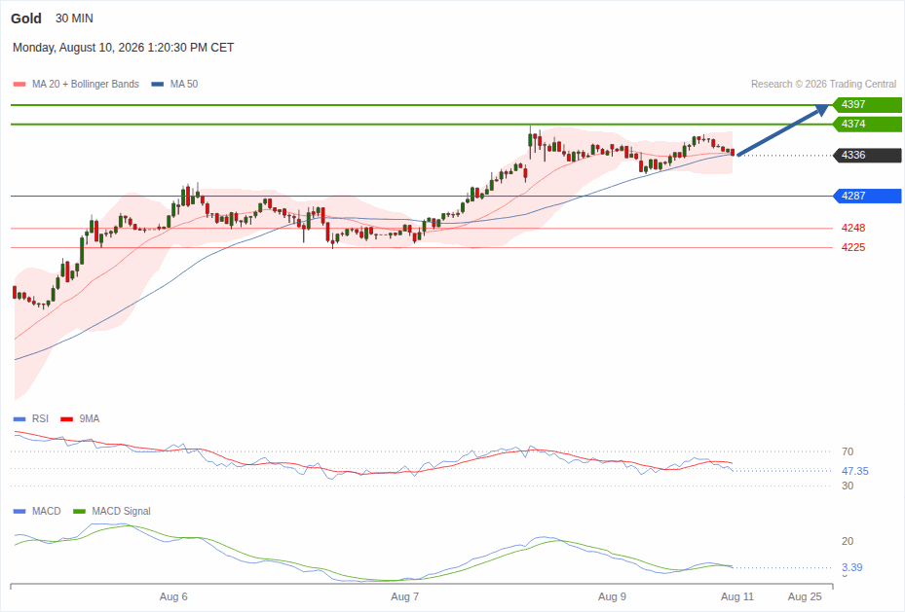Click the MA 20 + Bollinger Bands legend swatch
The width and height of the screenshot is (905, 612).
click(x=19, y=84)
